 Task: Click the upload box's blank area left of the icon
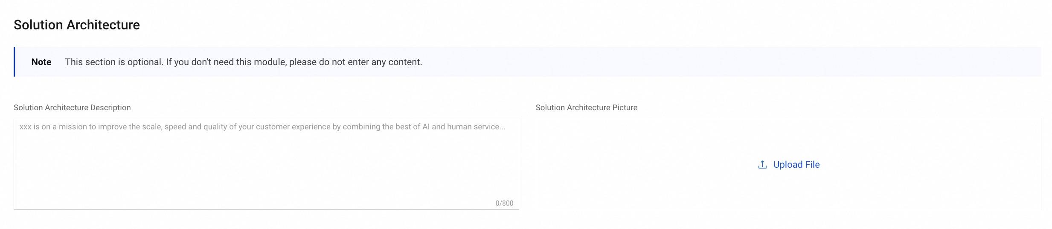click(640, 165)
